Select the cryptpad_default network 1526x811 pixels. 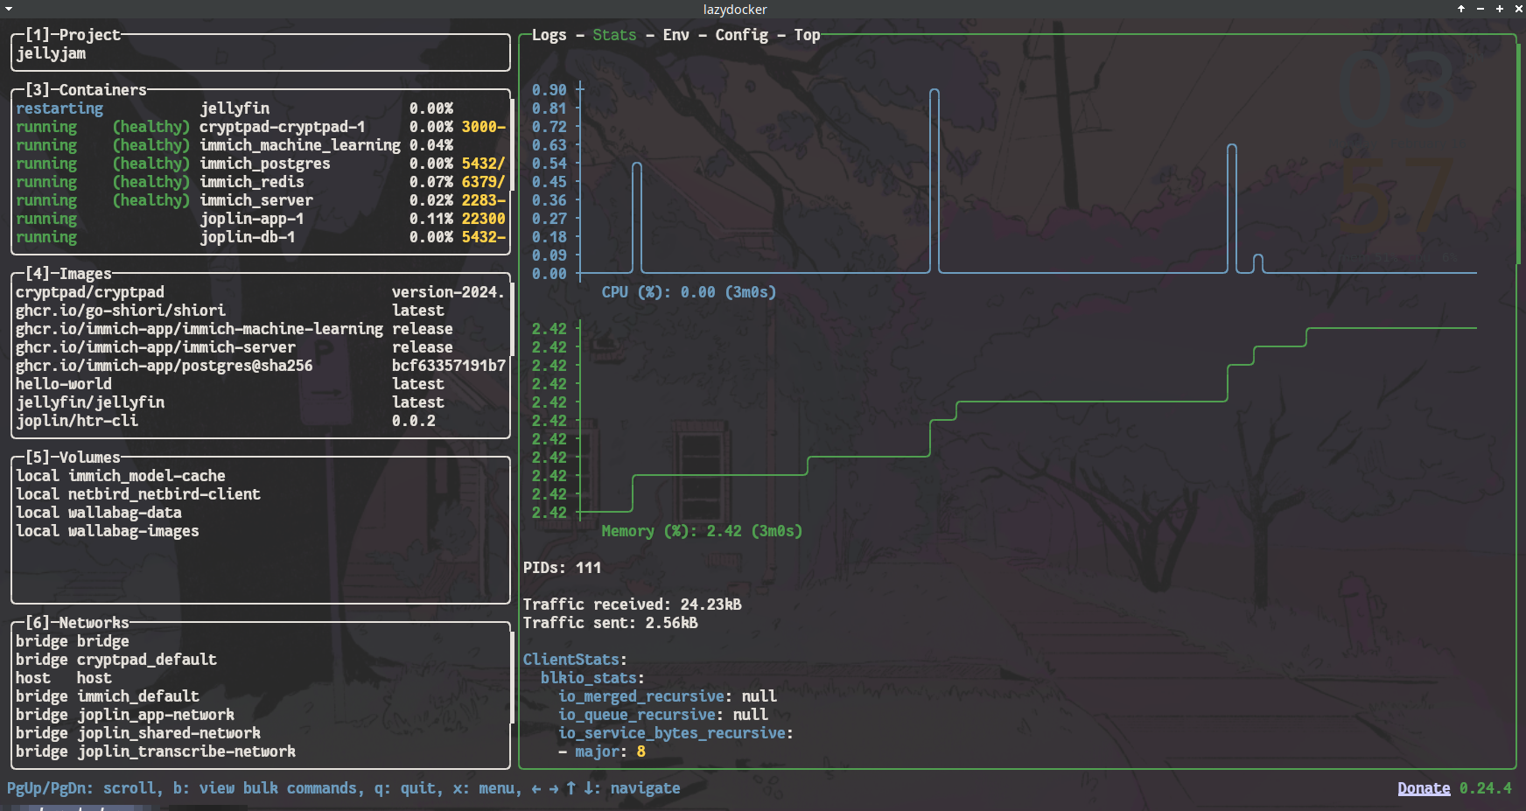(x=261, y=660)
